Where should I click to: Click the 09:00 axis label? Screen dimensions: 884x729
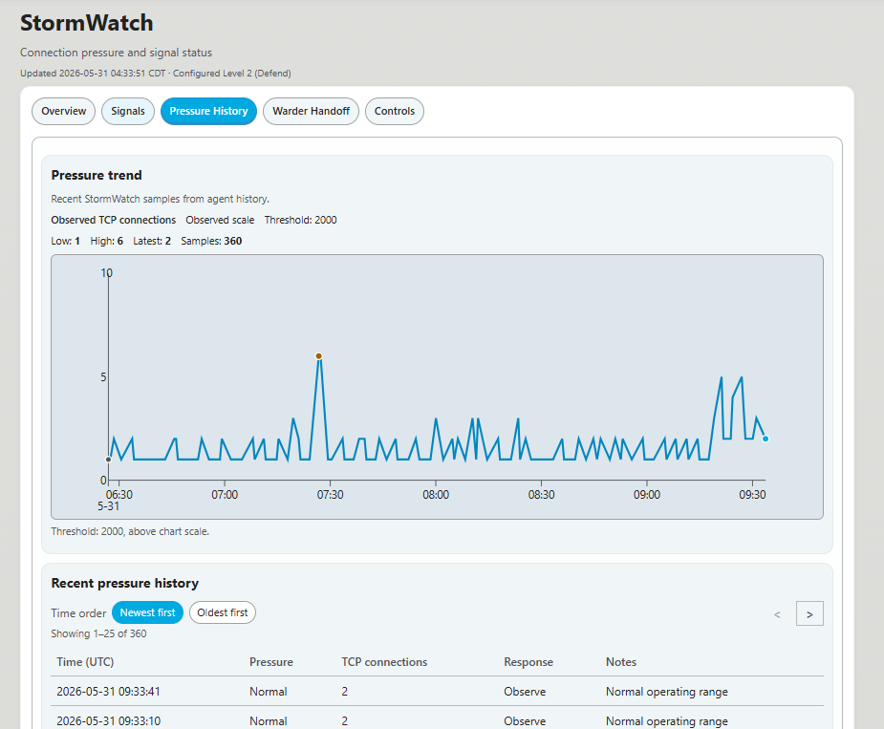[x=647, y=495]
